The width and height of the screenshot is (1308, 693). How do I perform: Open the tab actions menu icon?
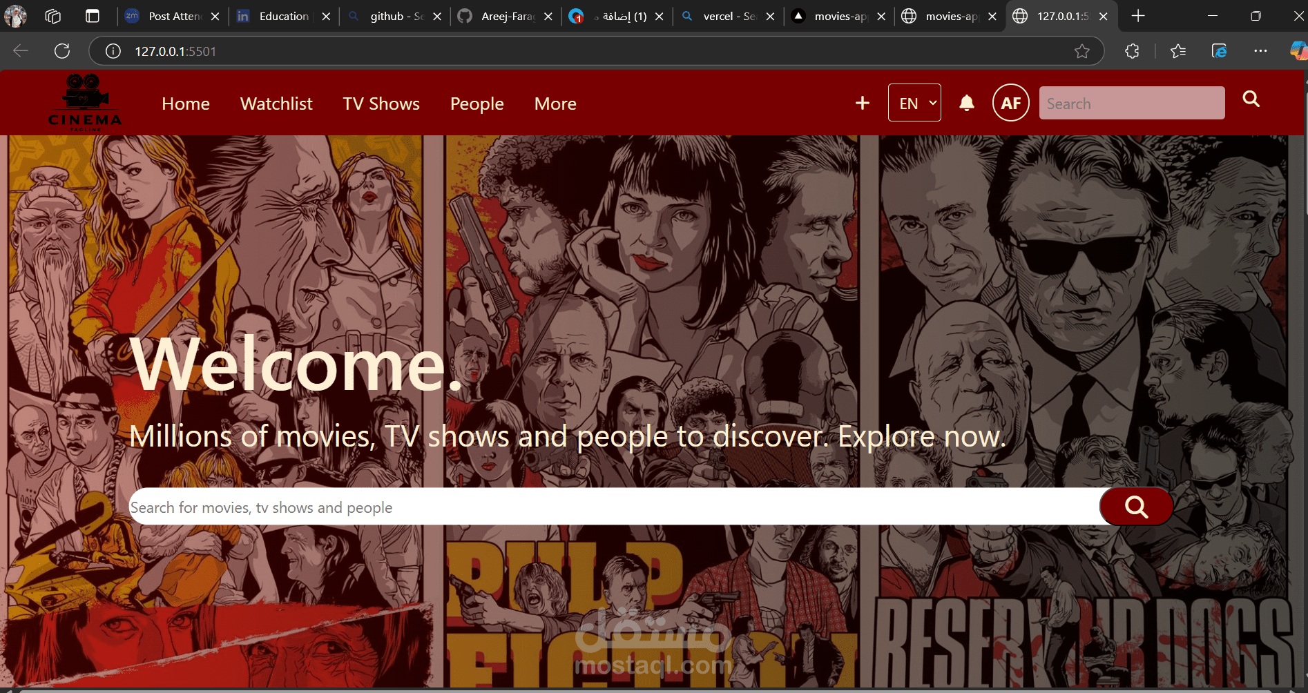[93, 16]
